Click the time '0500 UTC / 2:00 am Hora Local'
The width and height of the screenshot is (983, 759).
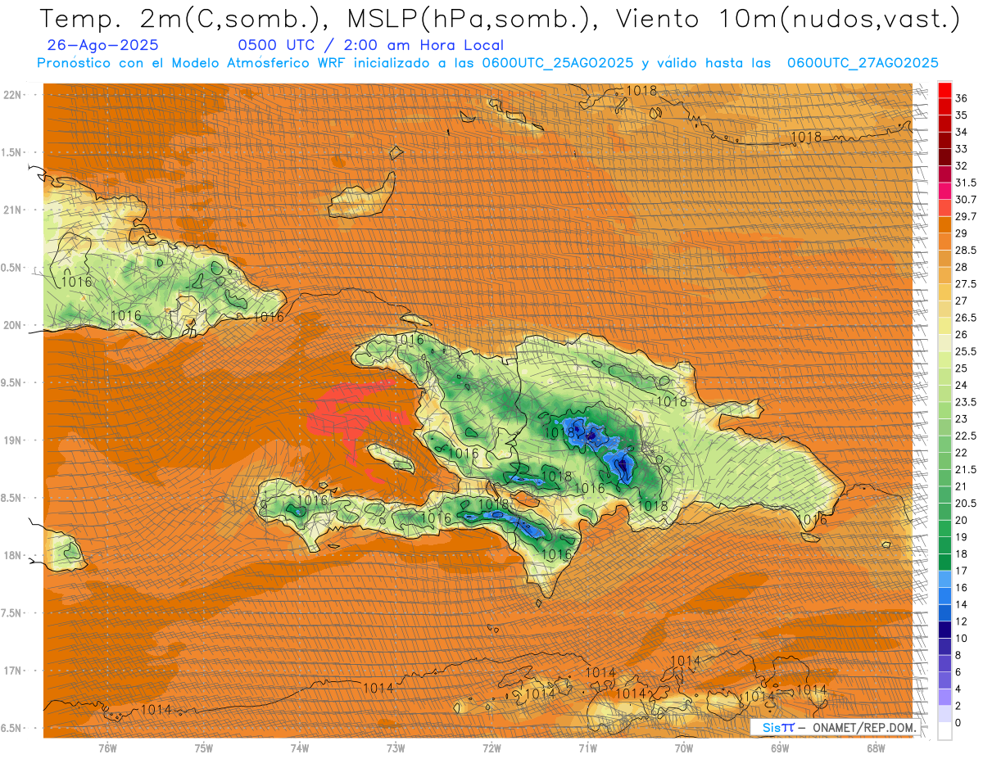[x=370, y=46]
